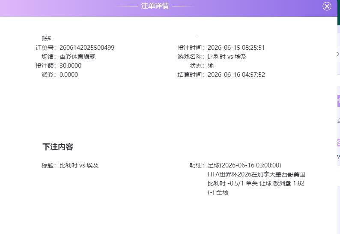The height and width of the screenshot is (234, 340).
Task: Click the 下注内容 heading
Action: [58, 147]
